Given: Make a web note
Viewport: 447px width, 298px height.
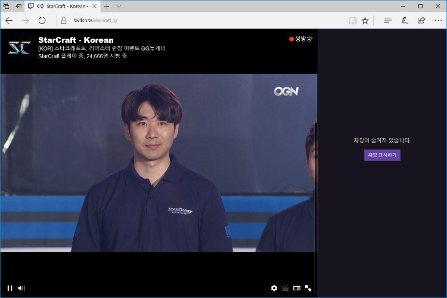Looking at the screenshot, I should point(405,20).
